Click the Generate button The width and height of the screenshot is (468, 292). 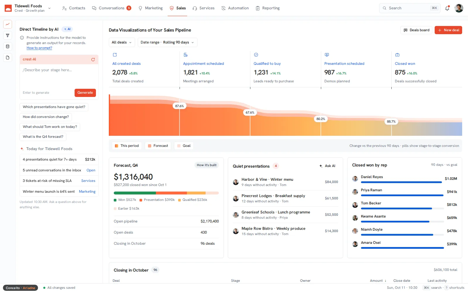pos(85,93)
